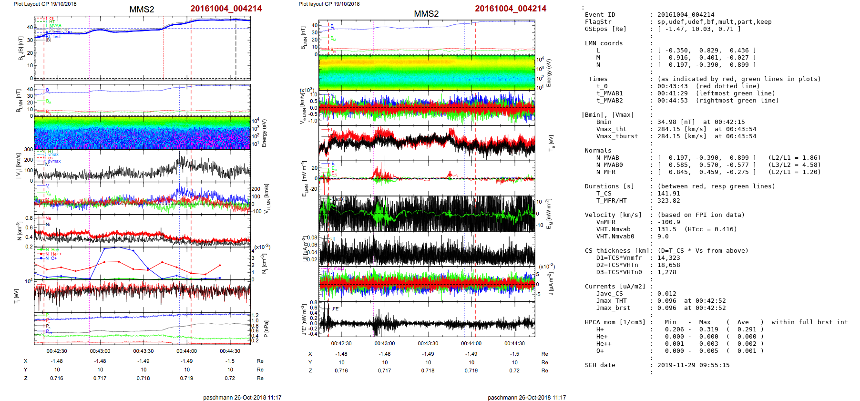
Task: Select the Jmax_THT current row
Action: tap(655, 301)
